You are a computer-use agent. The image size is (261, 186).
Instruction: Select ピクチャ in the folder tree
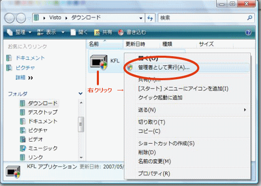point(38,130)
